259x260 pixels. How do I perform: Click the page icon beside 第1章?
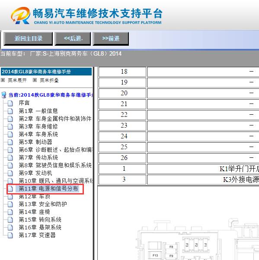pos(10,111)
